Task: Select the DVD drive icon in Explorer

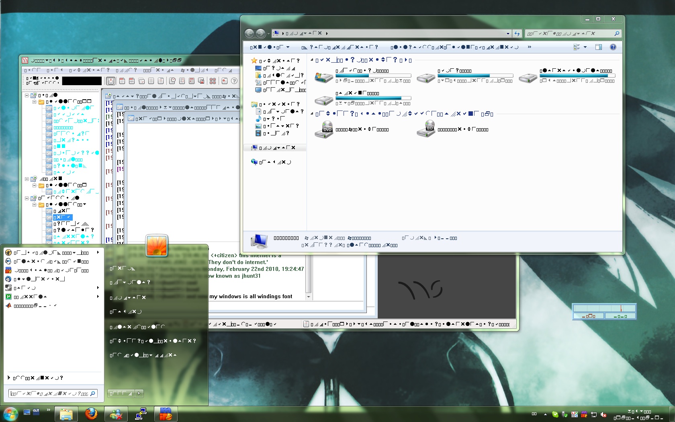Action: (x=323, y=129)
